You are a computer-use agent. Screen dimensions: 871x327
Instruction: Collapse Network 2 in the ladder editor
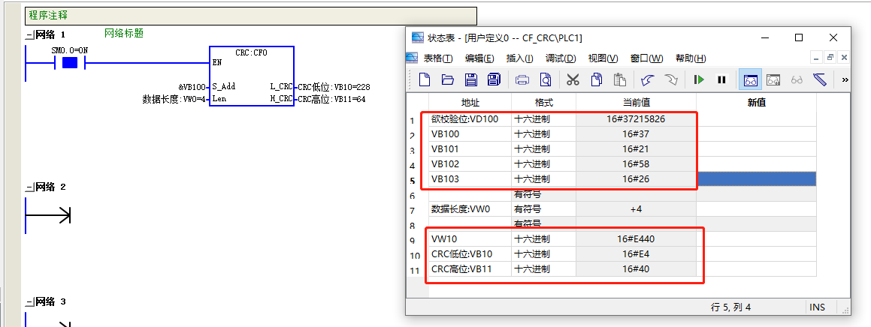click(x=29, y=187)
